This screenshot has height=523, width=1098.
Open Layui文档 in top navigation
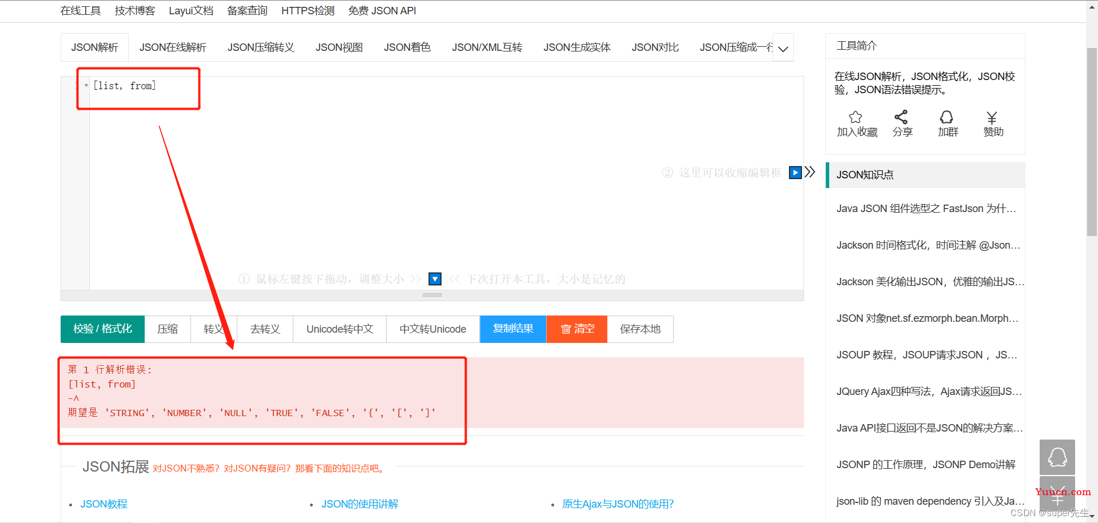191,11
